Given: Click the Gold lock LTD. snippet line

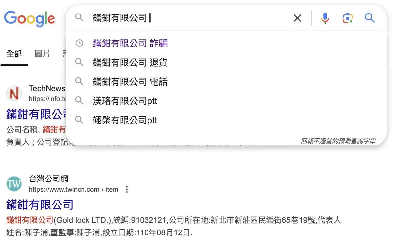Looking at the screenshot, I should 174,220.
